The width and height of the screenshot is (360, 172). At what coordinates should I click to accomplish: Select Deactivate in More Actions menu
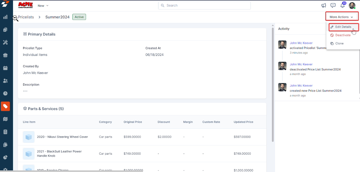pyautogui.click(x=343, y=35)
